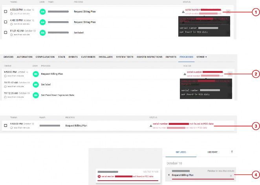This screenshot has width=260, height=185.
Task: Pin the My Jobs side panel
Action: click(x=232, y=151)
